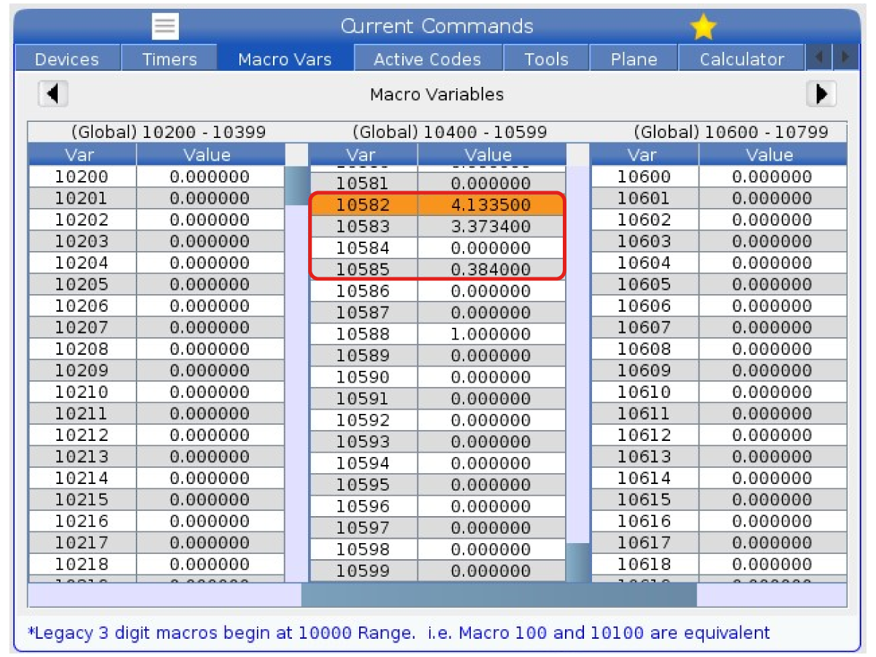Select variable 10600 cell
The width and height of the screenshot is (876, 657).
(x=645, y=177)
